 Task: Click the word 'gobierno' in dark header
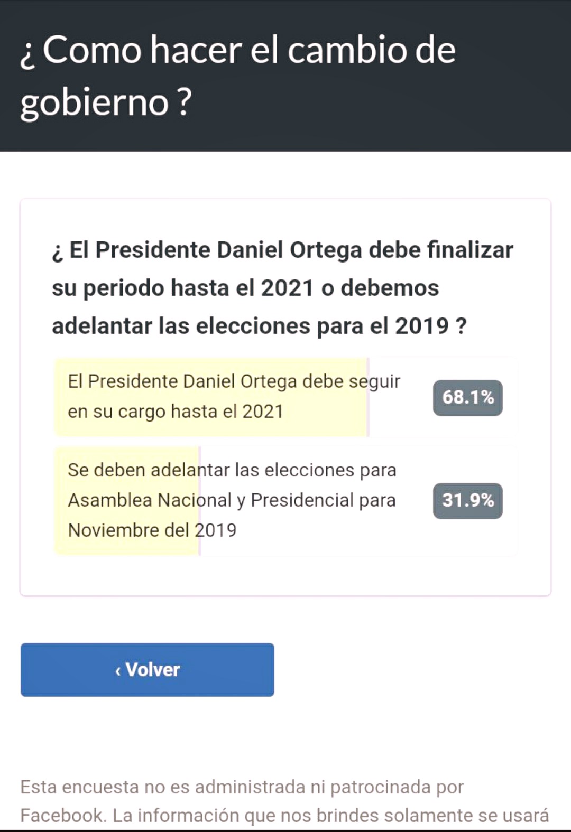point(95,102)
